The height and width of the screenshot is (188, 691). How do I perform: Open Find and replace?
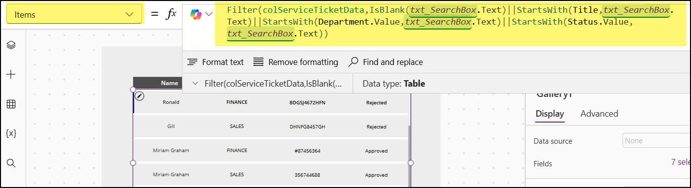click(x=386, y=62)
